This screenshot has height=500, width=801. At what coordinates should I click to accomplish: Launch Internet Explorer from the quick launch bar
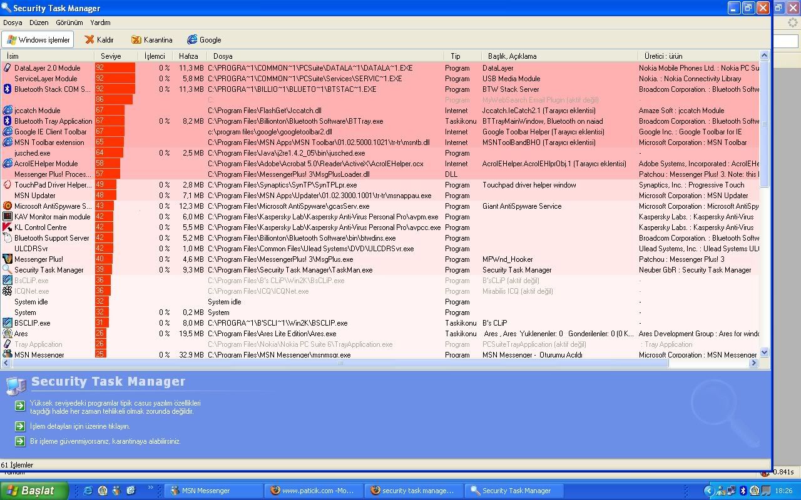pos(88,491)
